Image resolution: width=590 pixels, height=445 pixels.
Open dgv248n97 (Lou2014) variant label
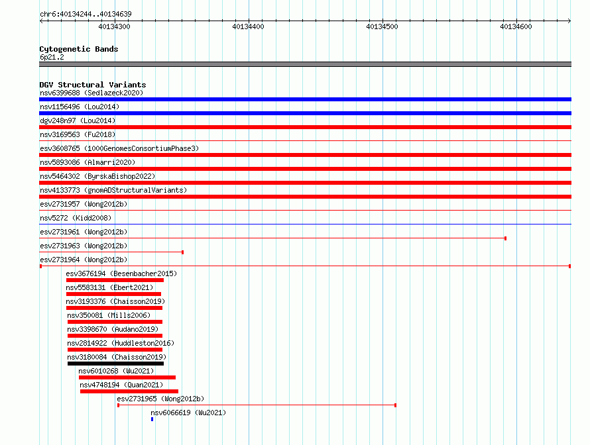78,121
